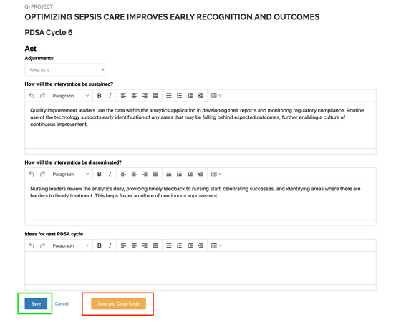Image resolution: width=401 pixels, height=322 pixels.
Task: Redo in the Ideas for next PDSA editor
Action: (x=42, y=245)
